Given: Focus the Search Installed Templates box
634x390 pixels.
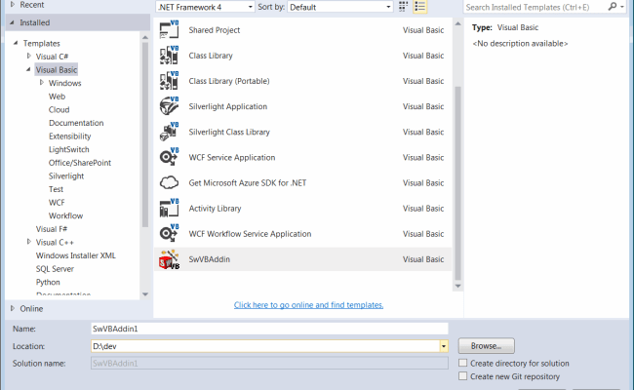Looking at the screenshot, I should 535,7.
